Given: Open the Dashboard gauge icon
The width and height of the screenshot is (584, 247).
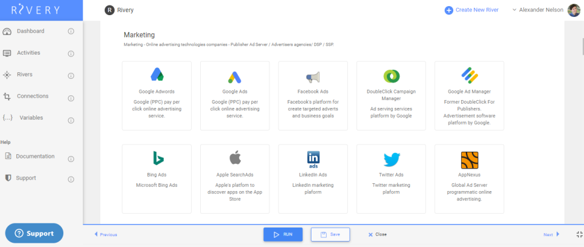Looking at the screenshot, I should tap(7, 32).
